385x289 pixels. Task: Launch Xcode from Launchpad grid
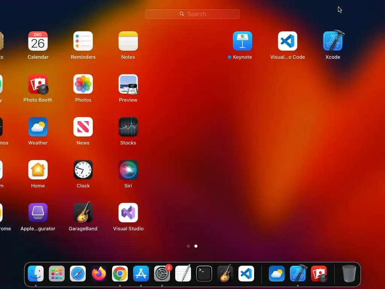point(333,41)
